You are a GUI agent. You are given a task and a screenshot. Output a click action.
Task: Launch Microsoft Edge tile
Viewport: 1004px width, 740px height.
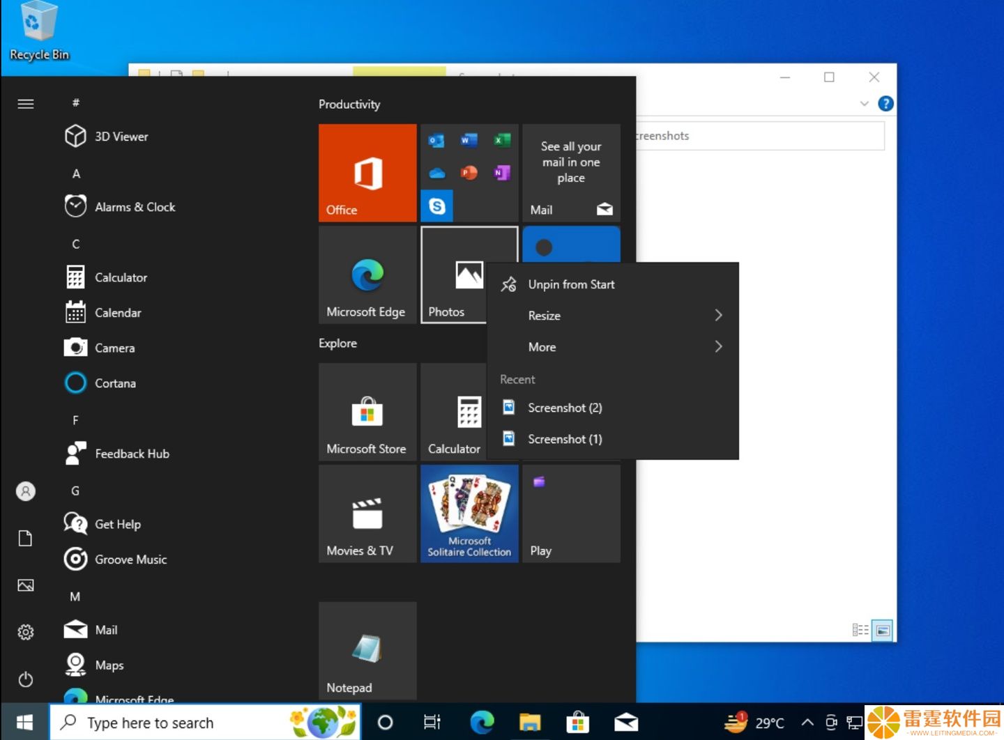[367, 275]
